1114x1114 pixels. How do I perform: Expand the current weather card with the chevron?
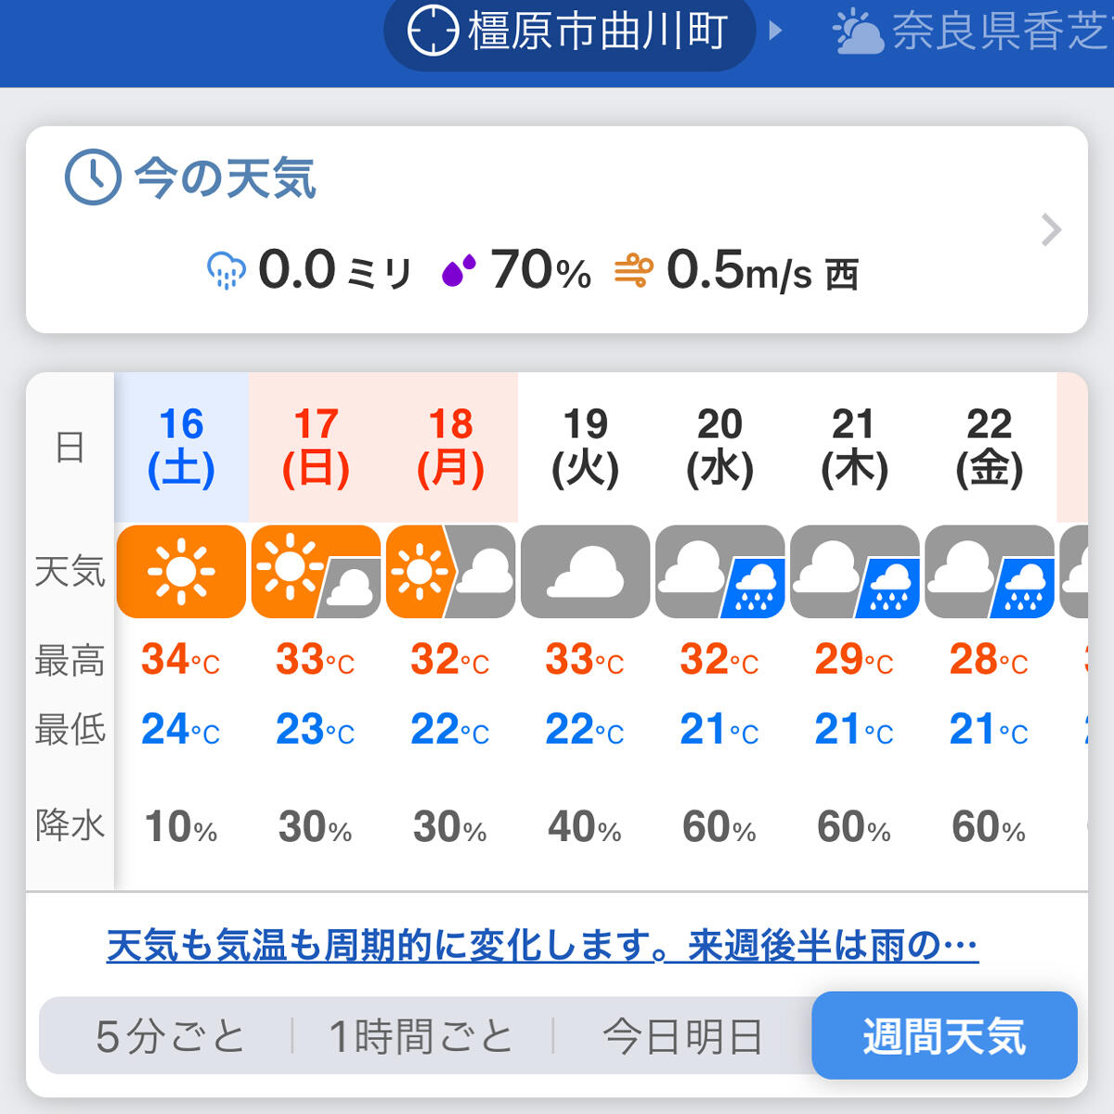(1051, 229)
